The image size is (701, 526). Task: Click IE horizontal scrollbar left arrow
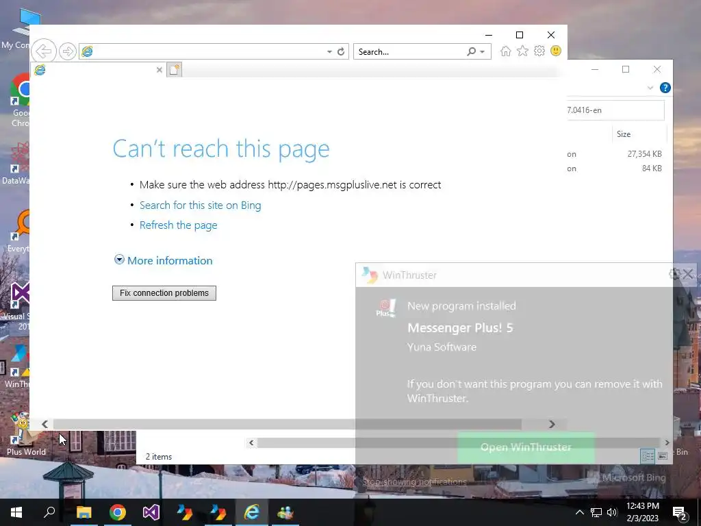[44, 424]
